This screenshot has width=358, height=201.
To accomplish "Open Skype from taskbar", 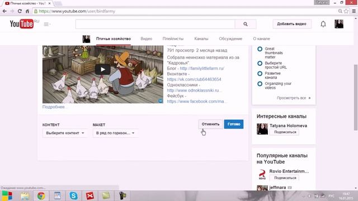I will [73, 196].
